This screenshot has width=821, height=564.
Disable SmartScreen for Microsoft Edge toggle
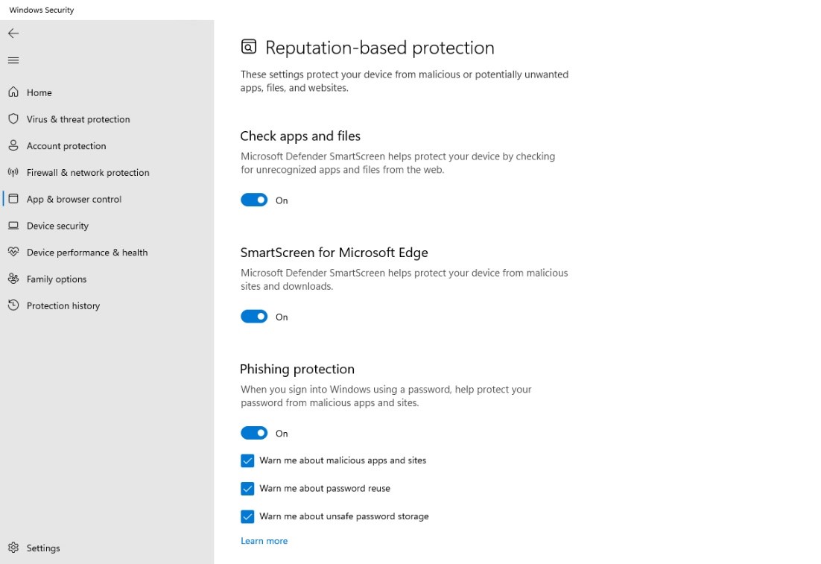pos(254,317)
